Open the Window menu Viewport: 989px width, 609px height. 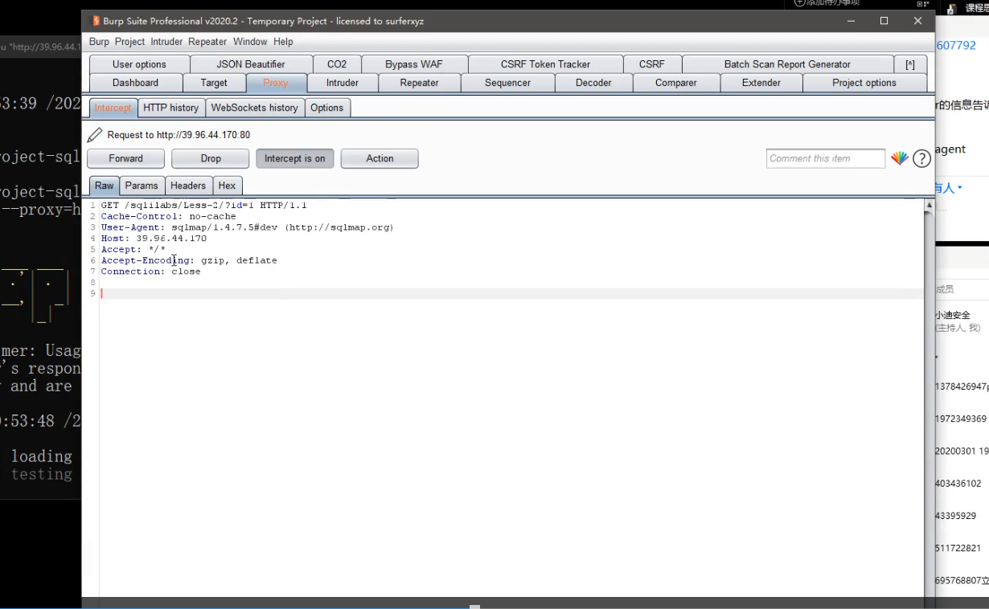250,41
